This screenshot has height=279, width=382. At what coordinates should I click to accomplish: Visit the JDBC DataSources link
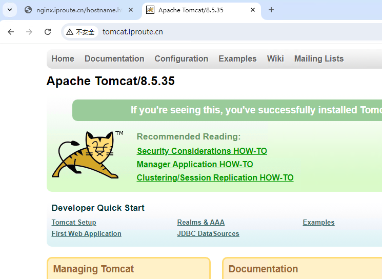pos(208,233)
